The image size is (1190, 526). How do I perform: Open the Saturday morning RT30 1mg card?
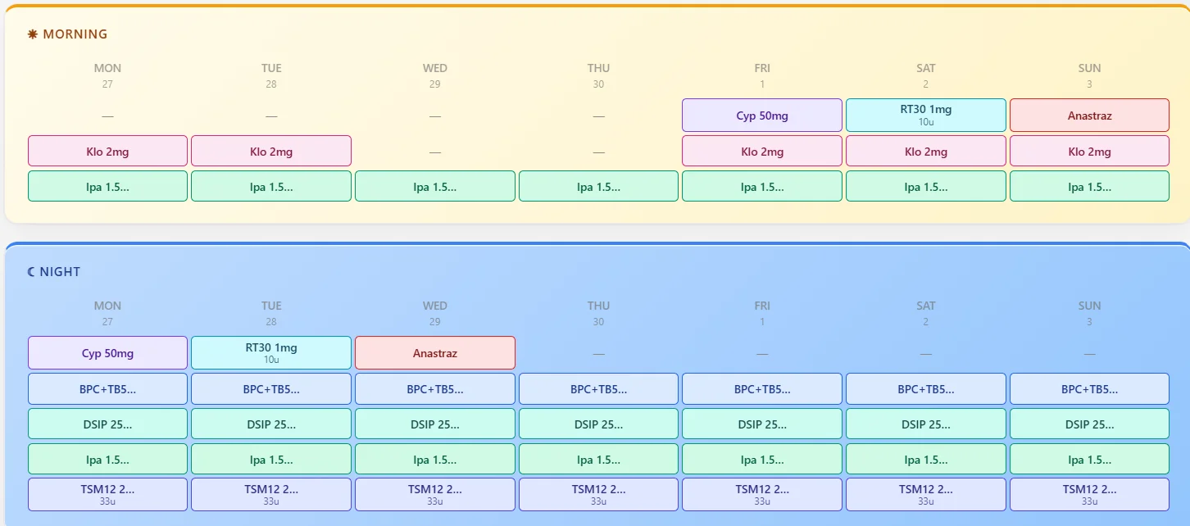click(926, 116)
